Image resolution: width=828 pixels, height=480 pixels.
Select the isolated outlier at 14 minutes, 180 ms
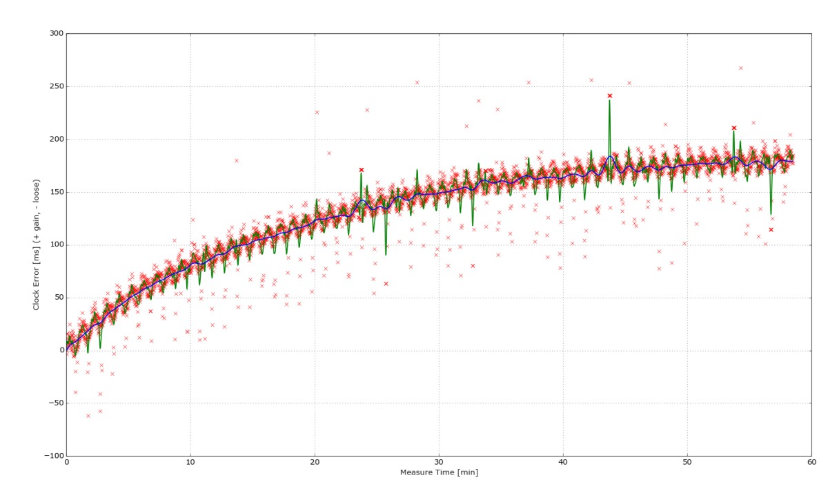(x=236, y=161)
